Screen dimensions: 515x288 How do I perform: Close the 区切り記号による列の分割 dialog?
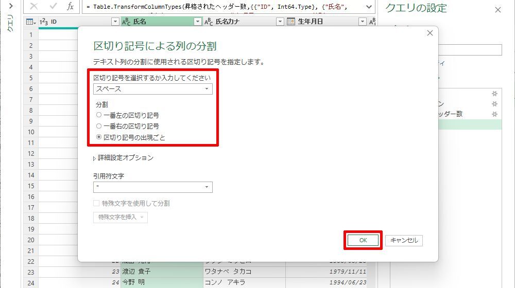(x=430, y=33)
